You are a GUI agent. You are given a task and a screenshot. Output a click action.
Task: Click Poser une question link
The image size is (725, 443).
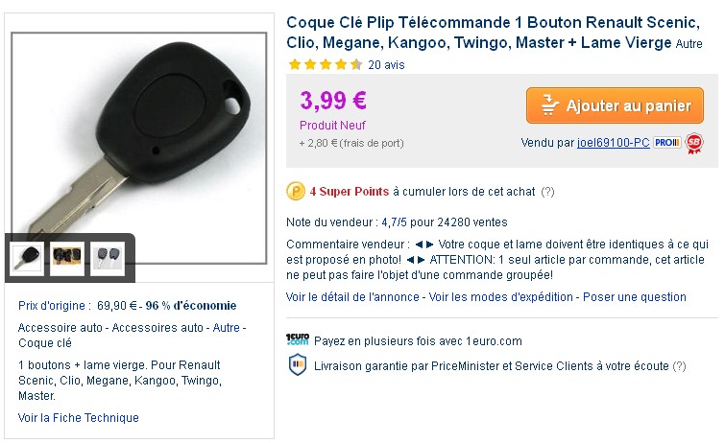(x=635, y=297)
